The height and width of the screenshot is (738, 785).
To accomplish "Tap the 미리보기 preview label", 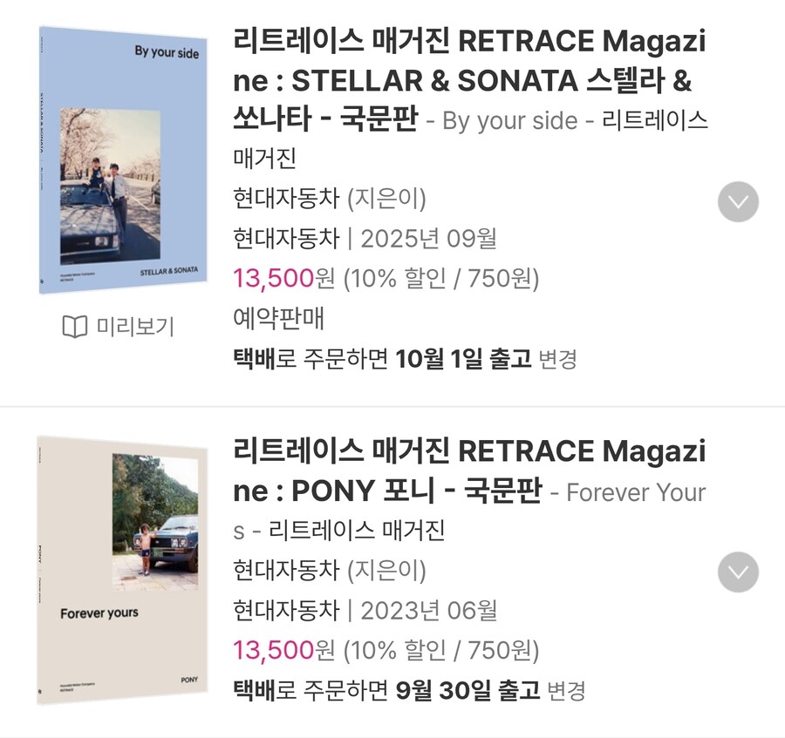I will (x=135, y=327).
